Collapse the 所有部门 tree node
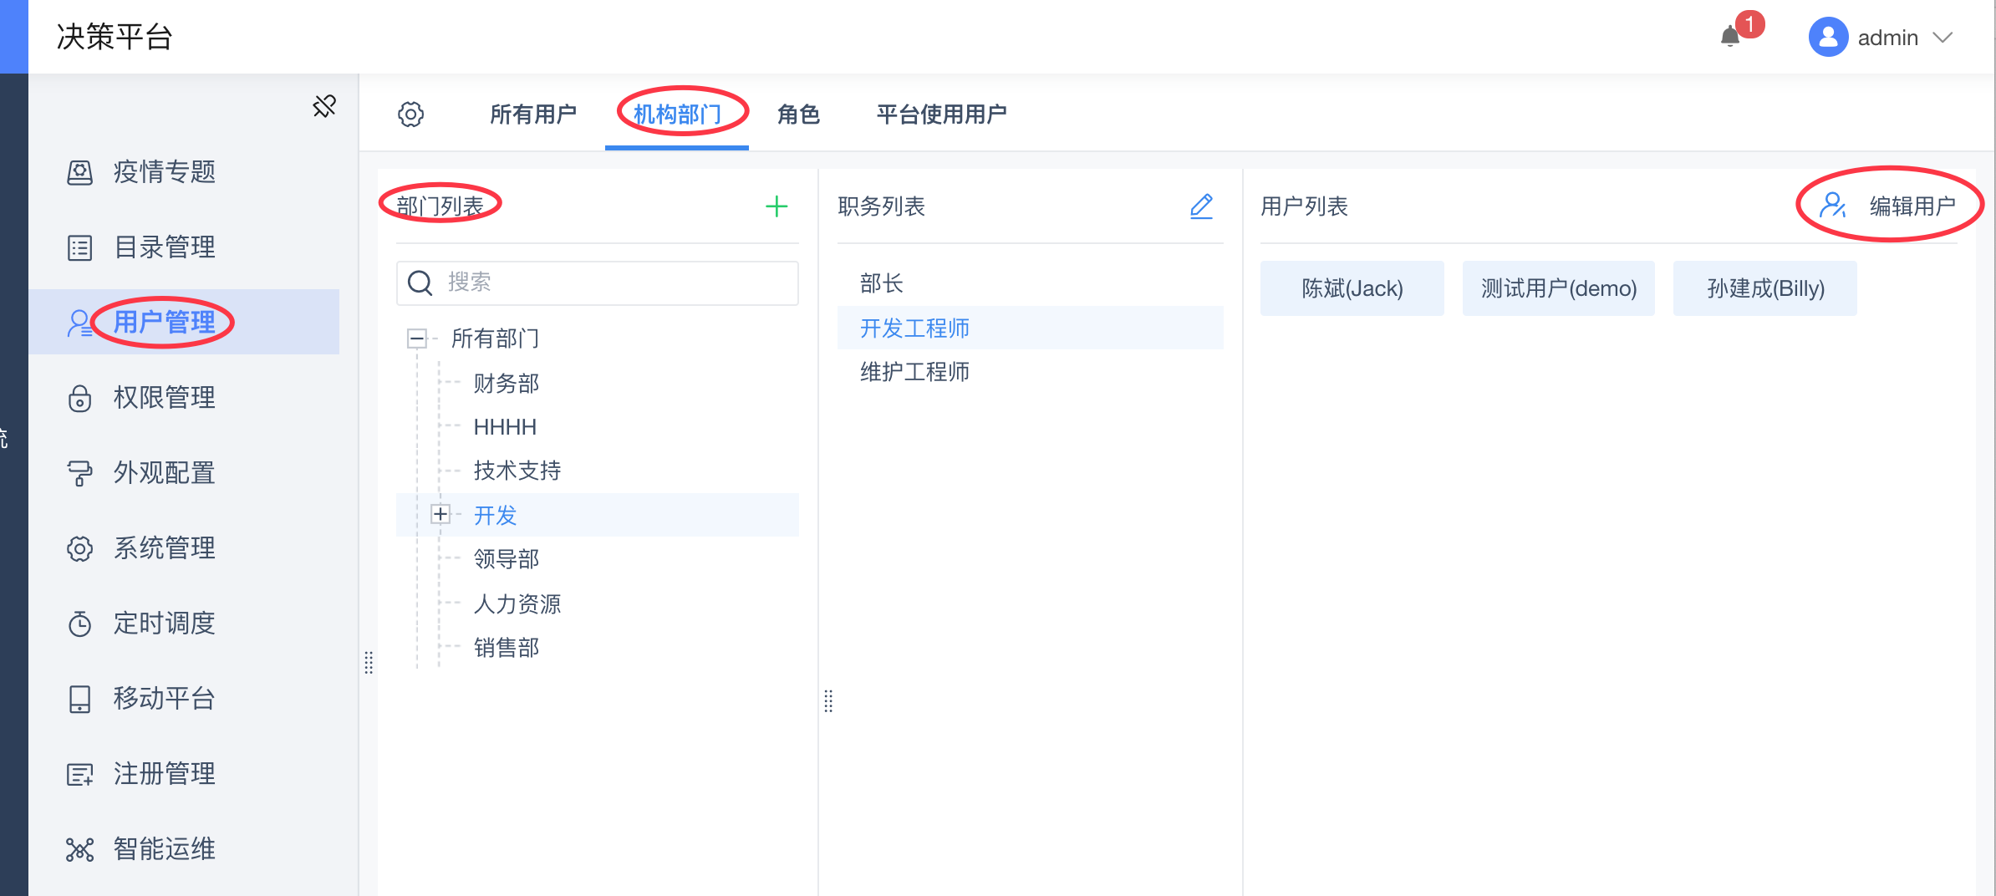 point(416,339)
